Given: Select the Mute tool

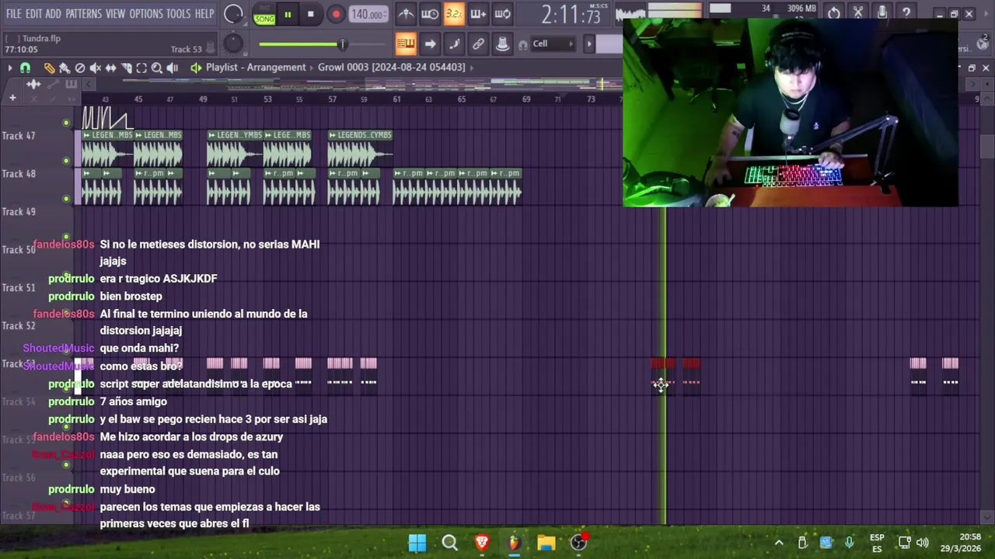Looking at the screenshot, I should tap(96, 68).
